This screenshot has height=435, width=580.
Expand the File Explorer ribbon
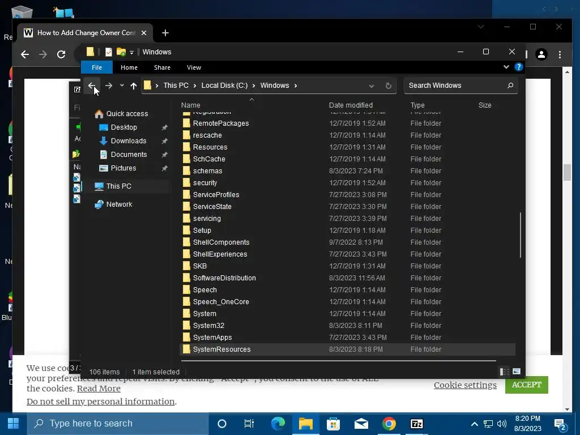506,67
